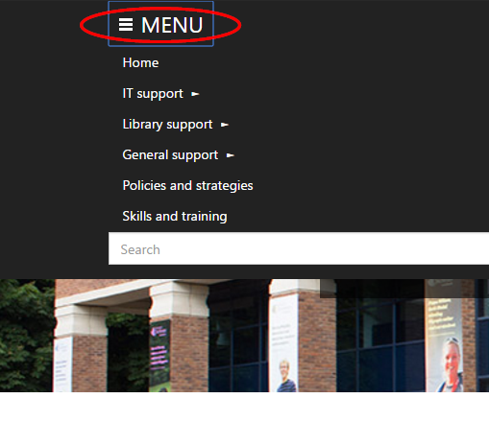
Task: Open the Home link
Action: 140,62
